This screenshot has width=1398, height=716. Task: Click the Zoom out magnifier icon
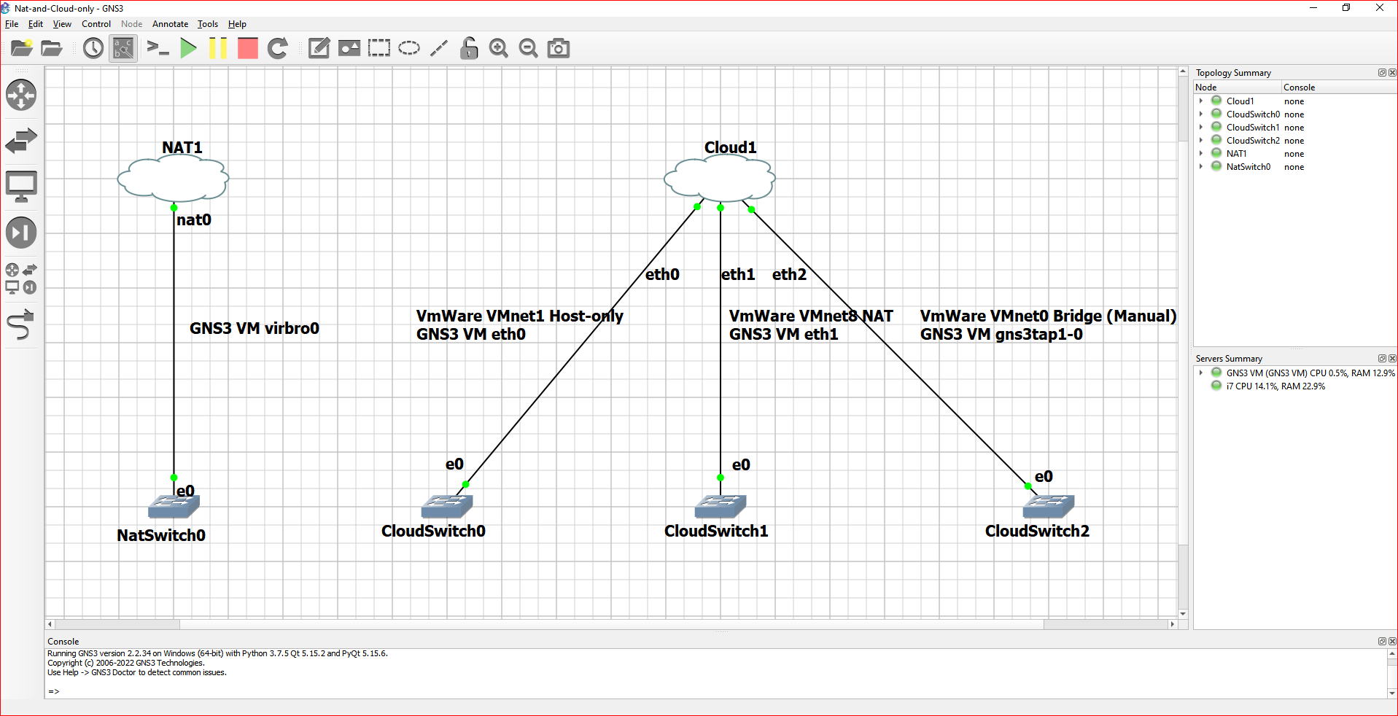(x=529, y=48)
